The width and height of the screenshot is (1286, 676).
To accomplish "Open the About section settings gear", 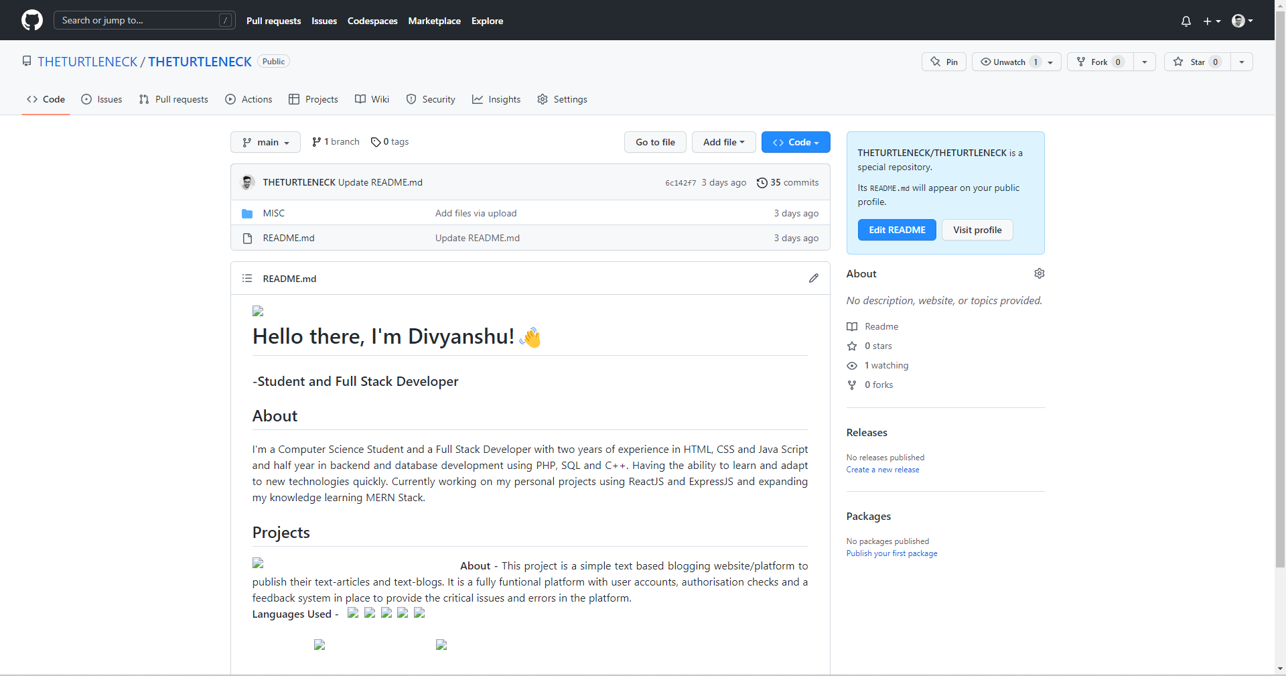I will point(1039,273).
